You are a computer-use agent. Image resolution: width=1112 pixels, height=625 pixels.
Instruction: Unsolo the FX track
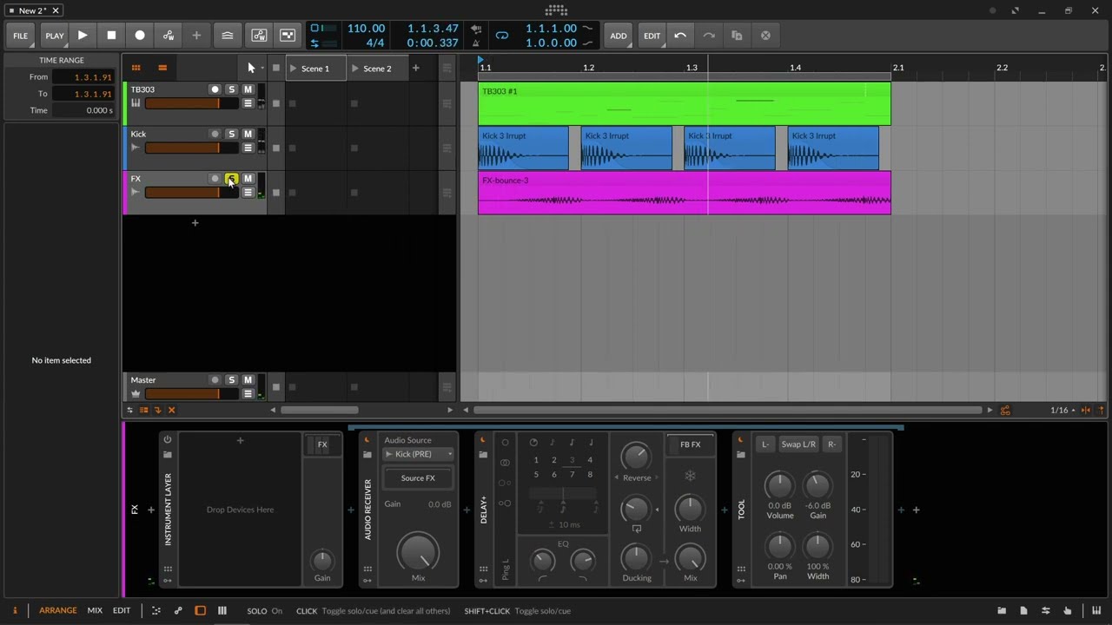(x=231, y=178)
